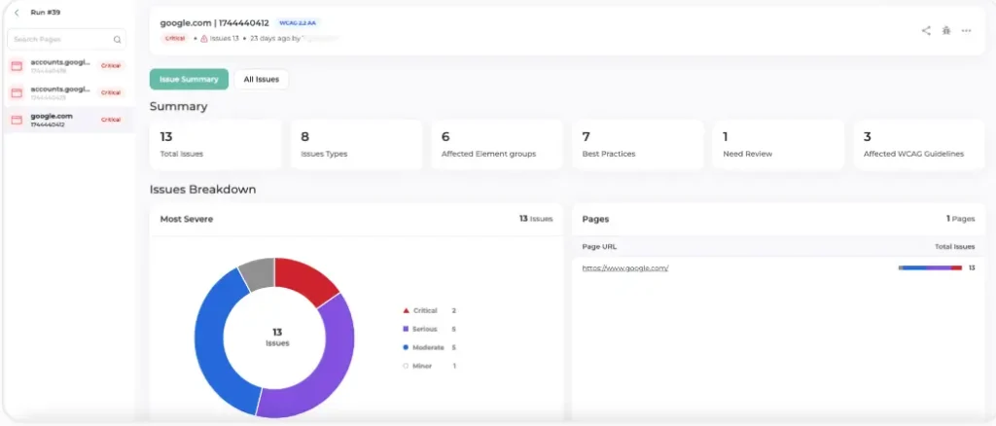The height and width of the screenshot is (426, 996).
Task: Go back using the arrow beside Run #39
Action: 17,13
